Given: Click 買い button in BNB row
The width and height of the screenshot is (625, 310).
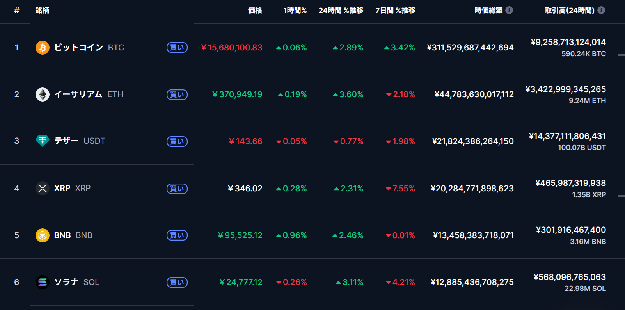Looking at the screenshot, I should coord(177,235).
